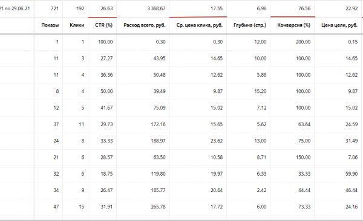This screenshot has height=221, width=363.
Task: Select conversion cell 150.00
Action: (x=303, y=158)
